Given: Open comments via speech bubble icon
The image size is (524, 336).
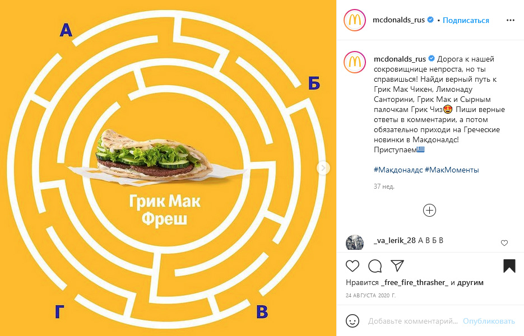Looking at the screenshot, I should [x=375, y=266].
